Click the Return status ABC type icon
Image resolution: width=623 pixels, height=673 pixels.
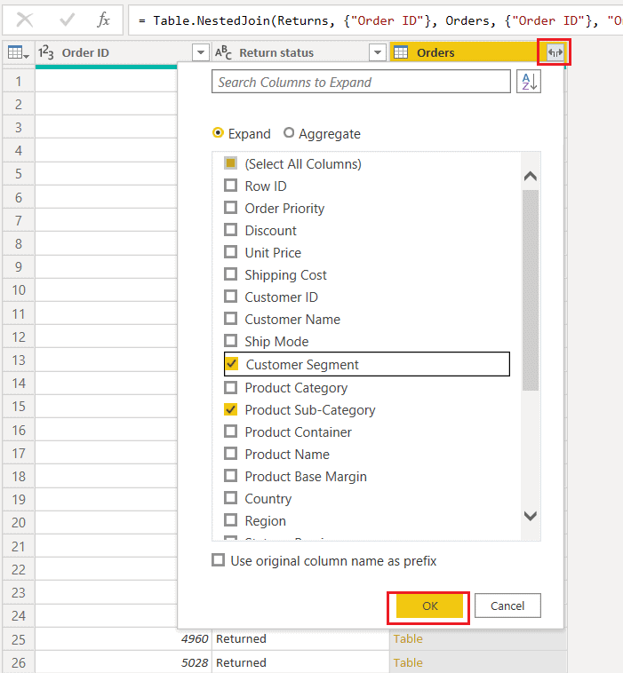coord(223,52)
